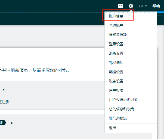Choose 全球账户 menu entry
Image resolution: width=164 pixels, height=139 pixels.
[116, 25]
